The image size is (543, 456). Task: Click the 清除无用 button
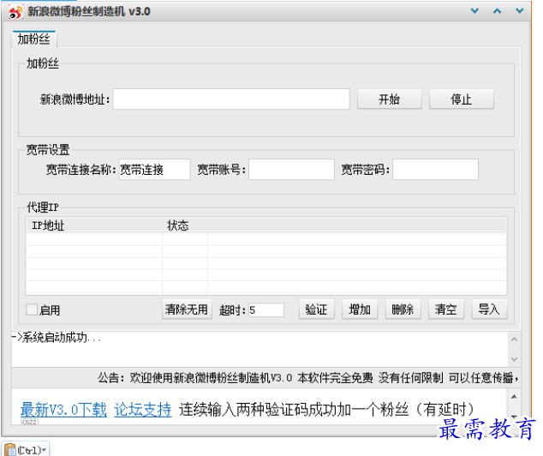pos(187,309)
